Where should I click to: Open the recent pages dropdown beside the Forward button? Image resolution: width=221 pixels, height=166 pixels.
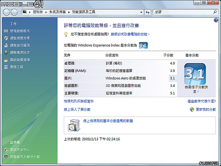pos(20,12)
